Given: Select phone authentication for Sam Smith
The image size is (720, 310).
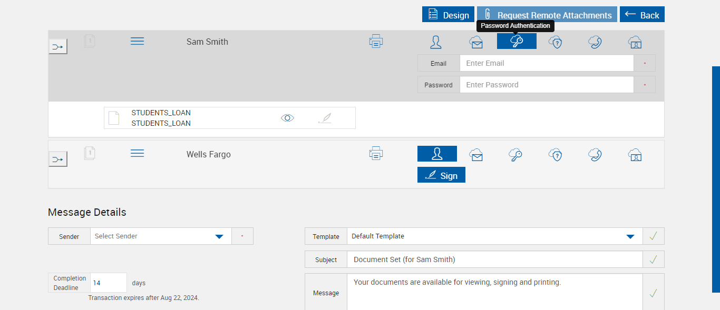Looking at the screenshot, I should click(595, 42).
